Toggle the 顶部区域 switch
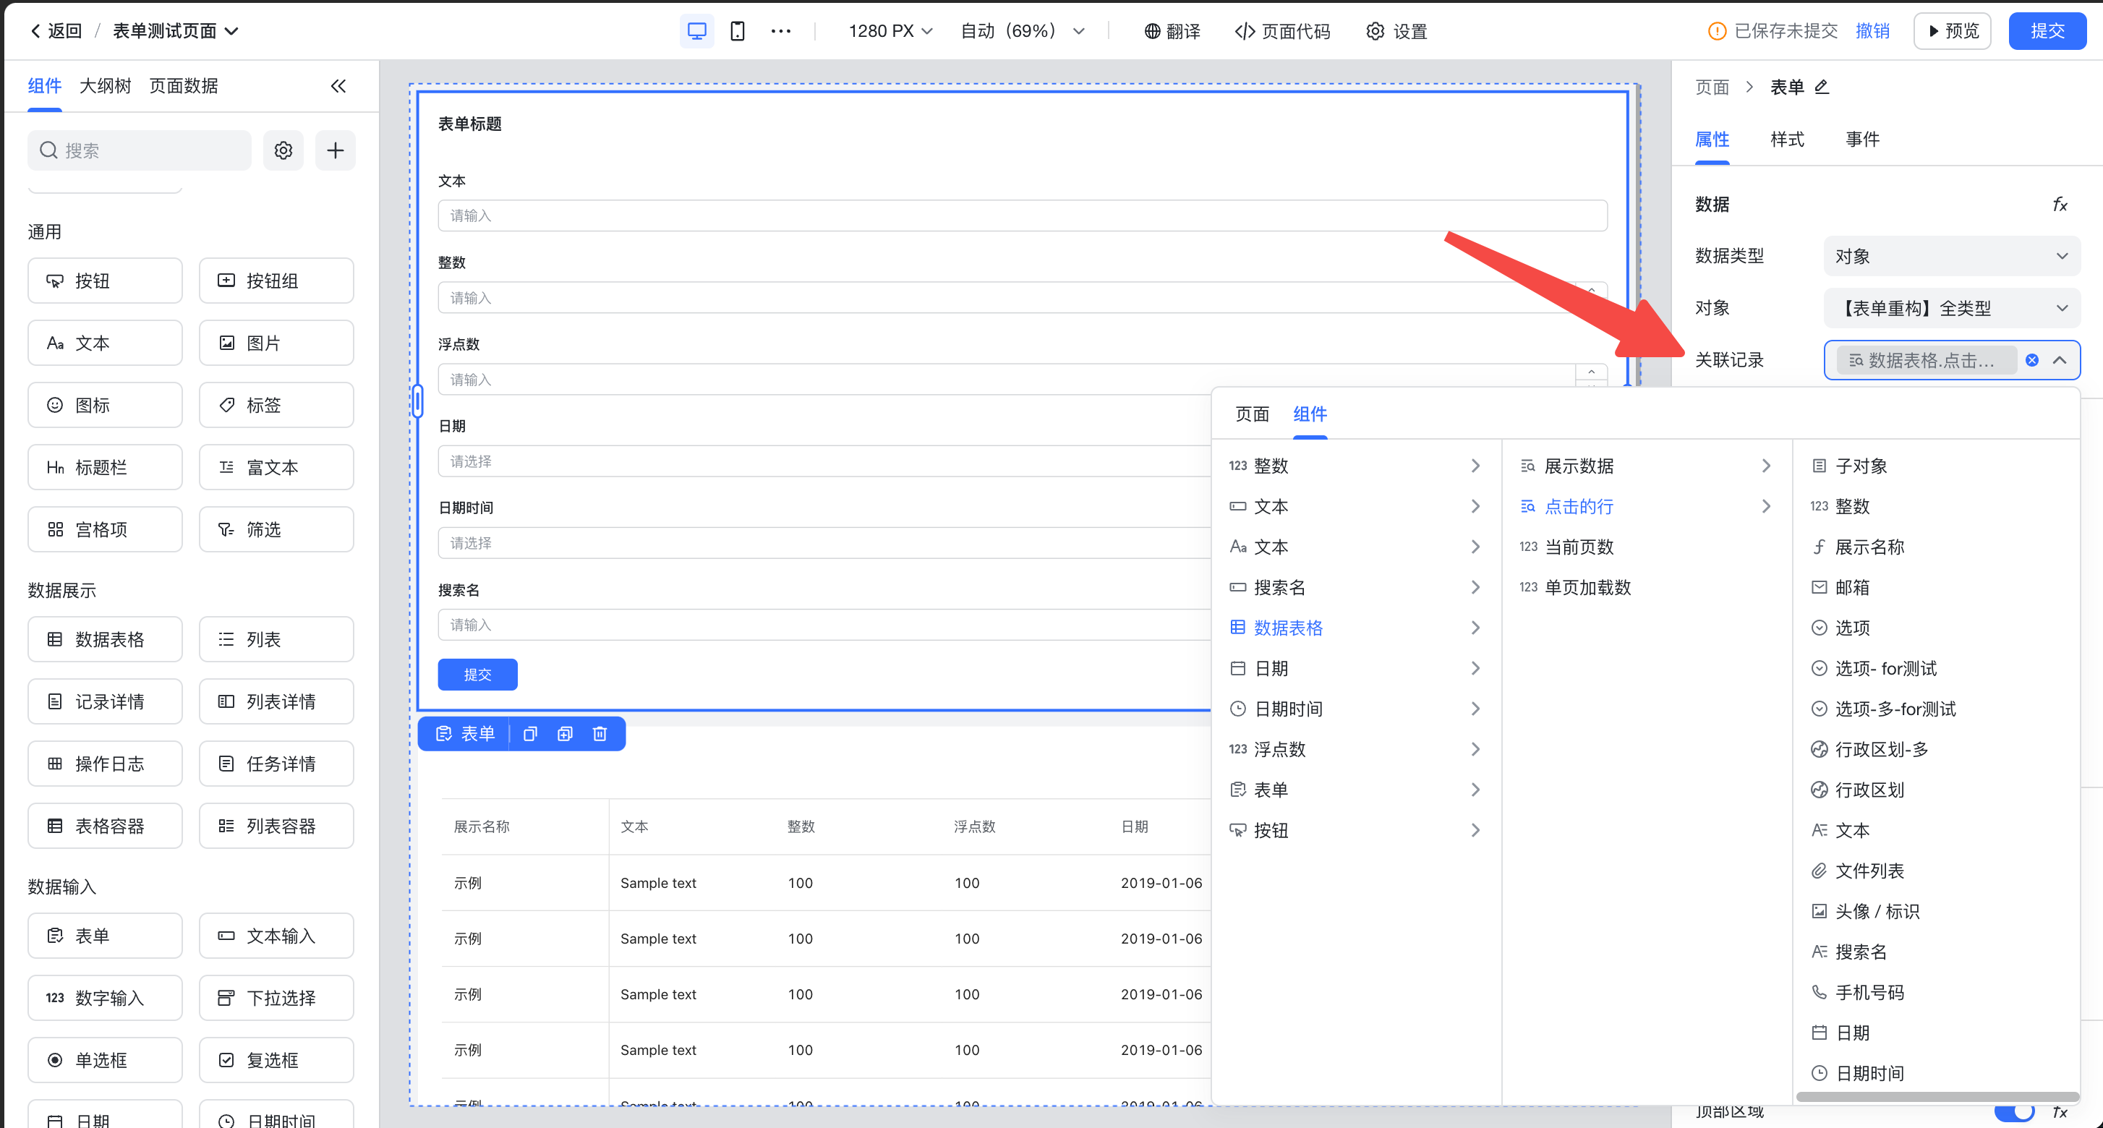 [x=2014, y=1113]
